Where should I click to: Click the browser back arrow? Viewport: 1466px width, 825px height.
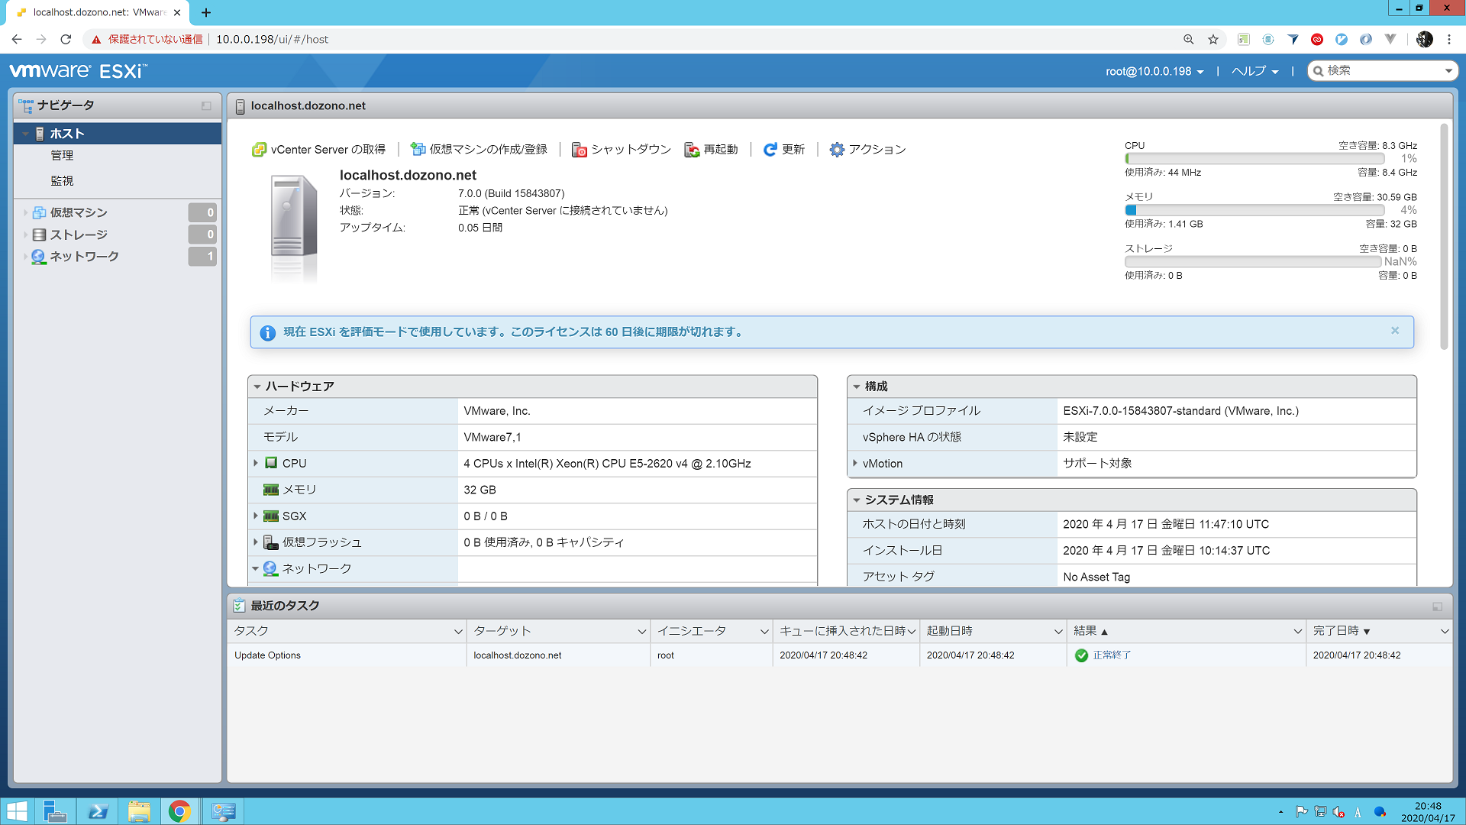tap(17, 39)
